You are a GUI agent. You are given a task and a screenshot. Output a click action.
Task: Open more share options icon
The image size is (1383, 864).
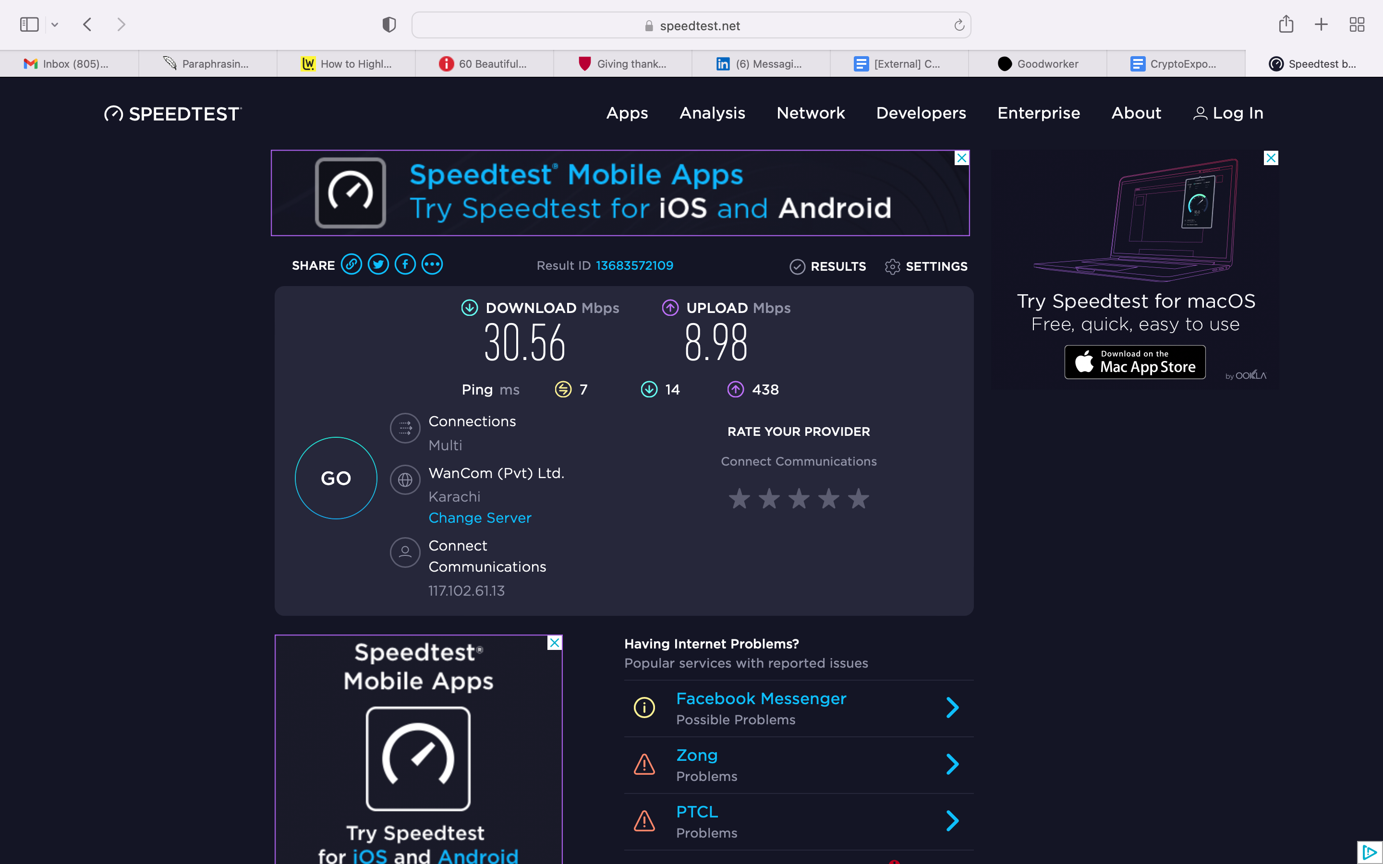432,264
